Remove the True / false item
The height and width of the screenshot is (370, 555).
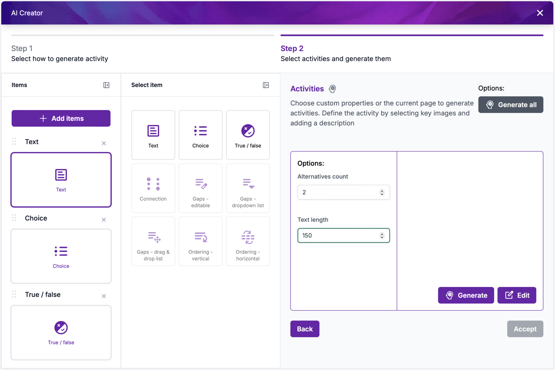tap(104, 296)
